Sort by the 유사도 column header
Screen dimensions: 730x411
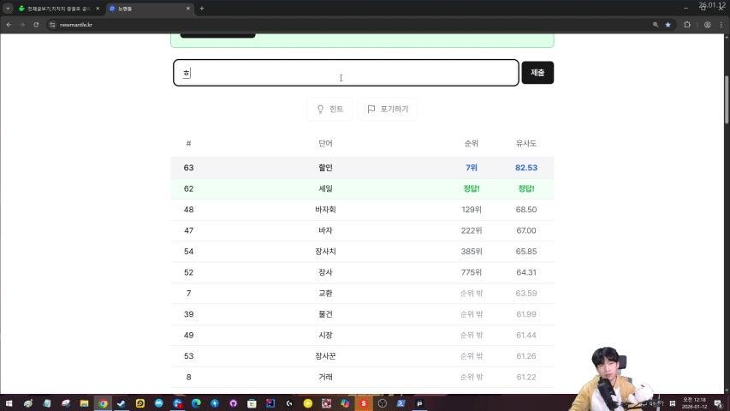coord(526,143)
